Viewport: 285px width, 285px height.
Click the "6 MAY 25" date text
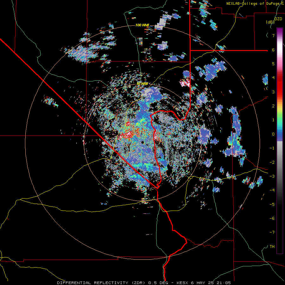point(203,283)
